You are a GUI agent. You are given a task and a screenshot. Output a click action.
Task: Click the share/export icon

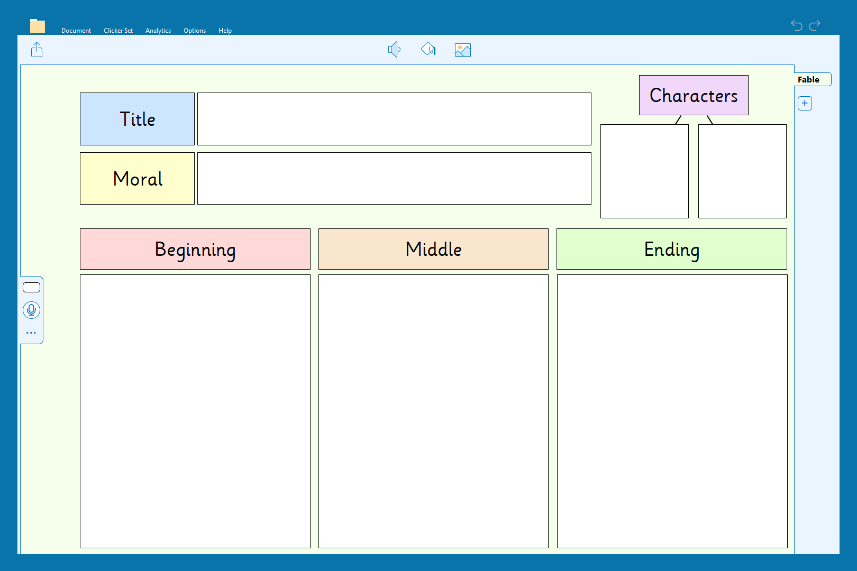tap(37, 50)
